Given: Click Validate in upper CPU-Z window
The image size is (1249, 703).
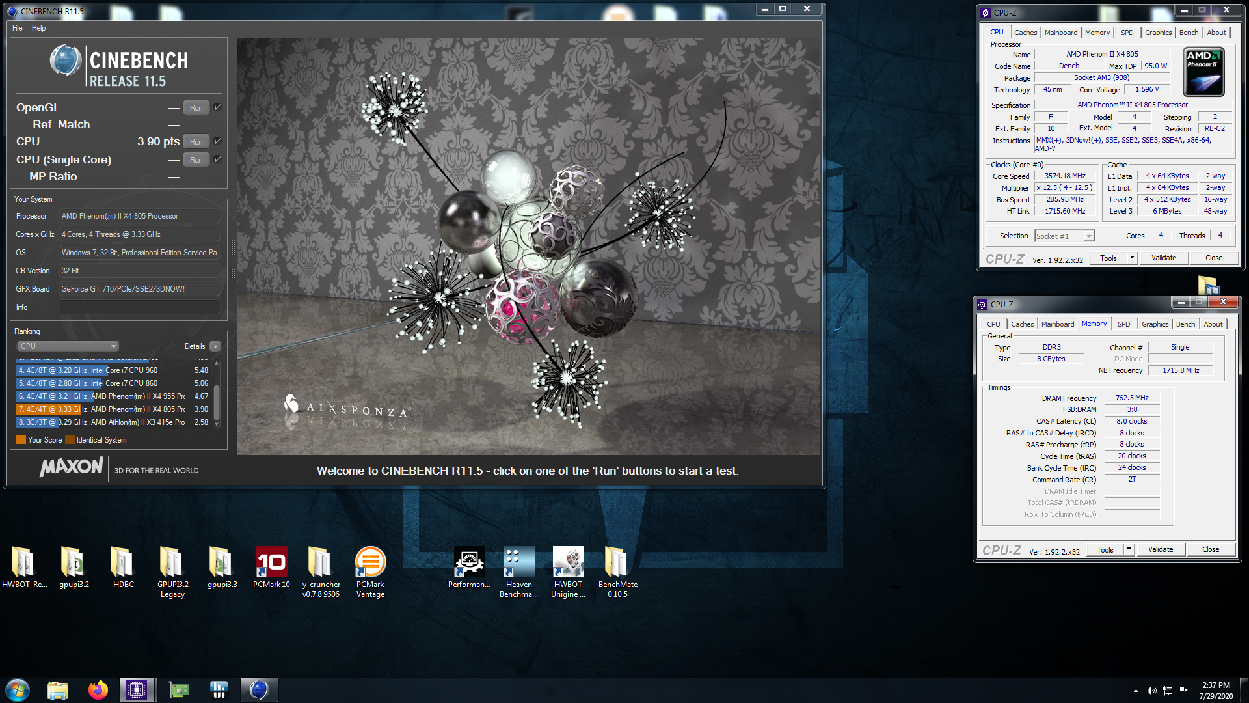Looking at the screenshot, I should point(1164,258).
